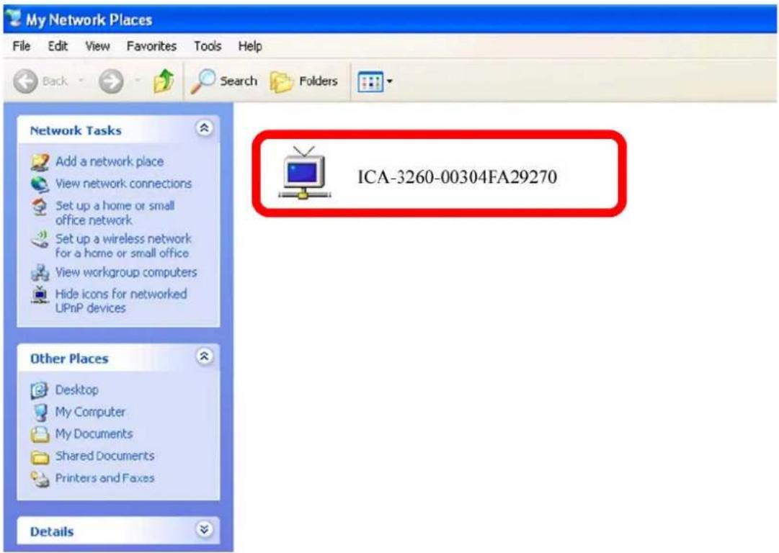Image resolution: width=779 pixels, height=553 pixels.
Task: Start Set up a home or small office network
Action: (x=115, y=212)
